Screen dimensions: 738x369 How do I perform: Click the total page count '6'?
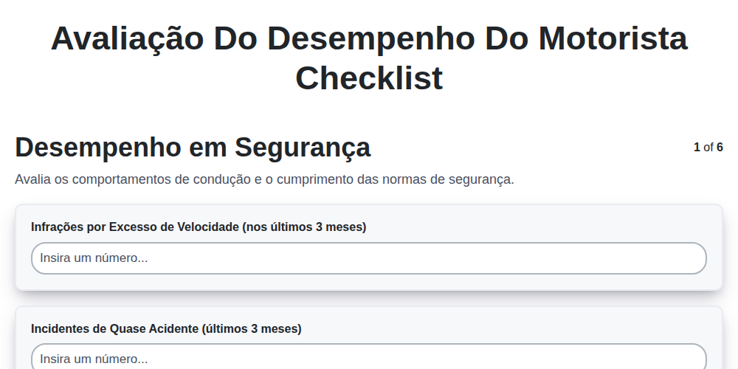tap(720, 148)
